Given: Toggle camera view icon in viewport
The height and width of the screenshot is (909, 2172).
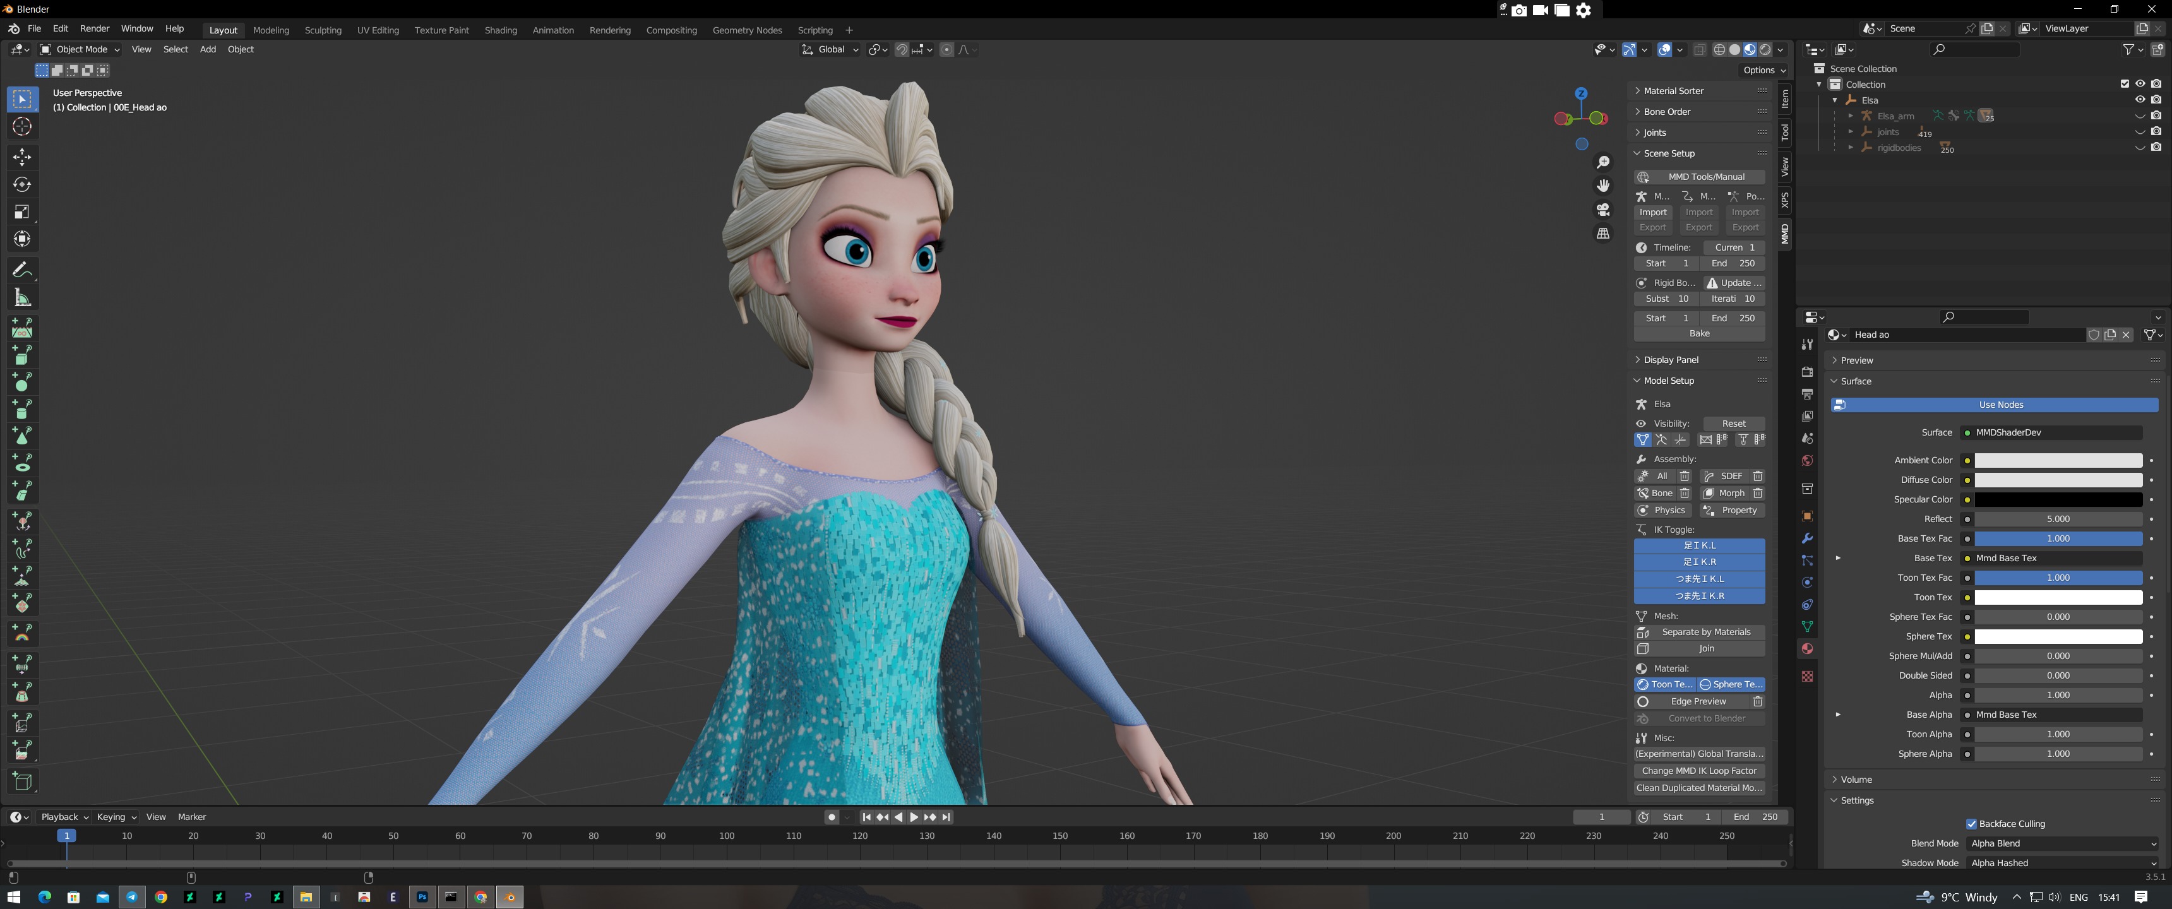Looking at the screenshot, I should coord(1603,209).
